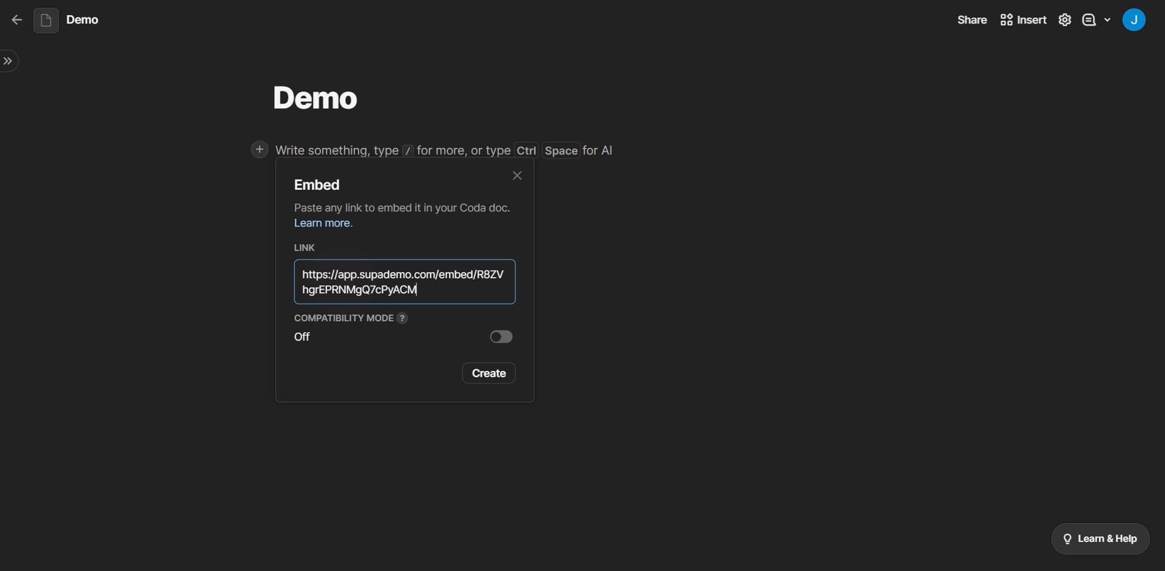Open your profile via the J avatar

click(1135, 19)
